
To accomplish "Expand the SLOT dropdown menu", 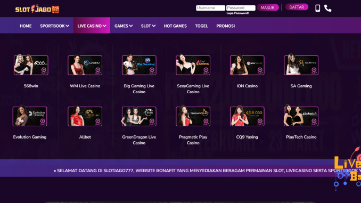I will point(148,26).
